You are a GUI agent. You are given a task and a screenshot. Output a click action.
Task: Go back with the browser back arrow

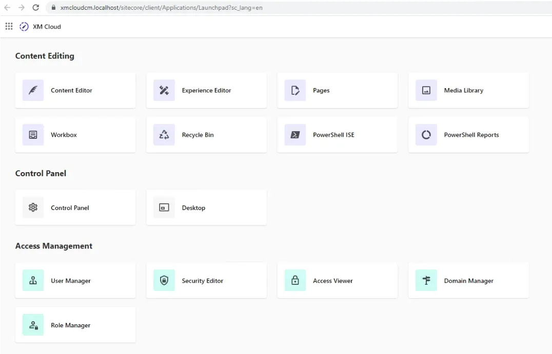pos(7,7)
